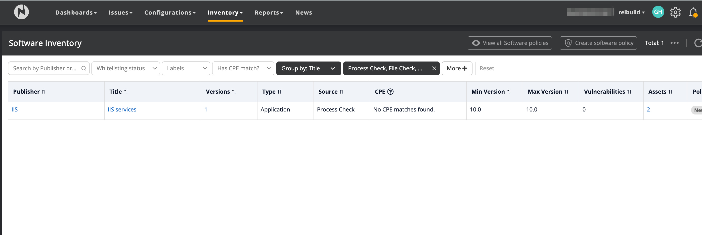This screenshot has width=702, height=235.
Task: Click Create software policy button
Action: point(598,43)
